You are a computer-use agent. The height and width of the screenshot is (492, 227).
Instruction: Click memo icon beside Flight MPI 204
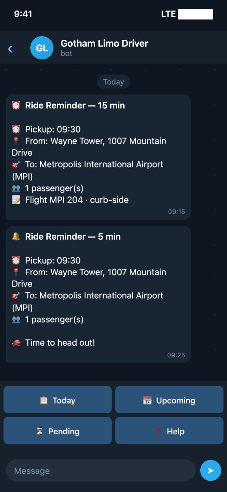(x=16, y=200)
